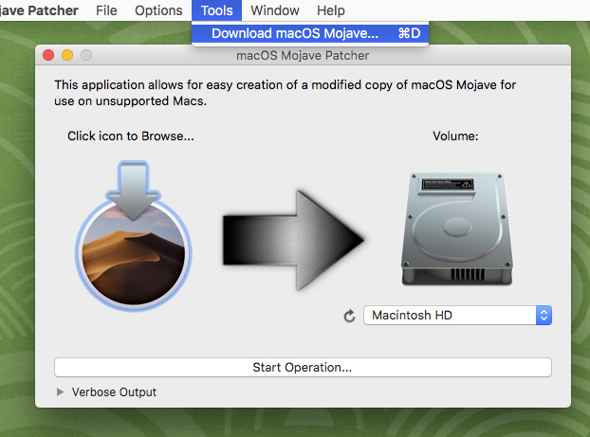Click the Verbose Output label

tap(114, 392)
